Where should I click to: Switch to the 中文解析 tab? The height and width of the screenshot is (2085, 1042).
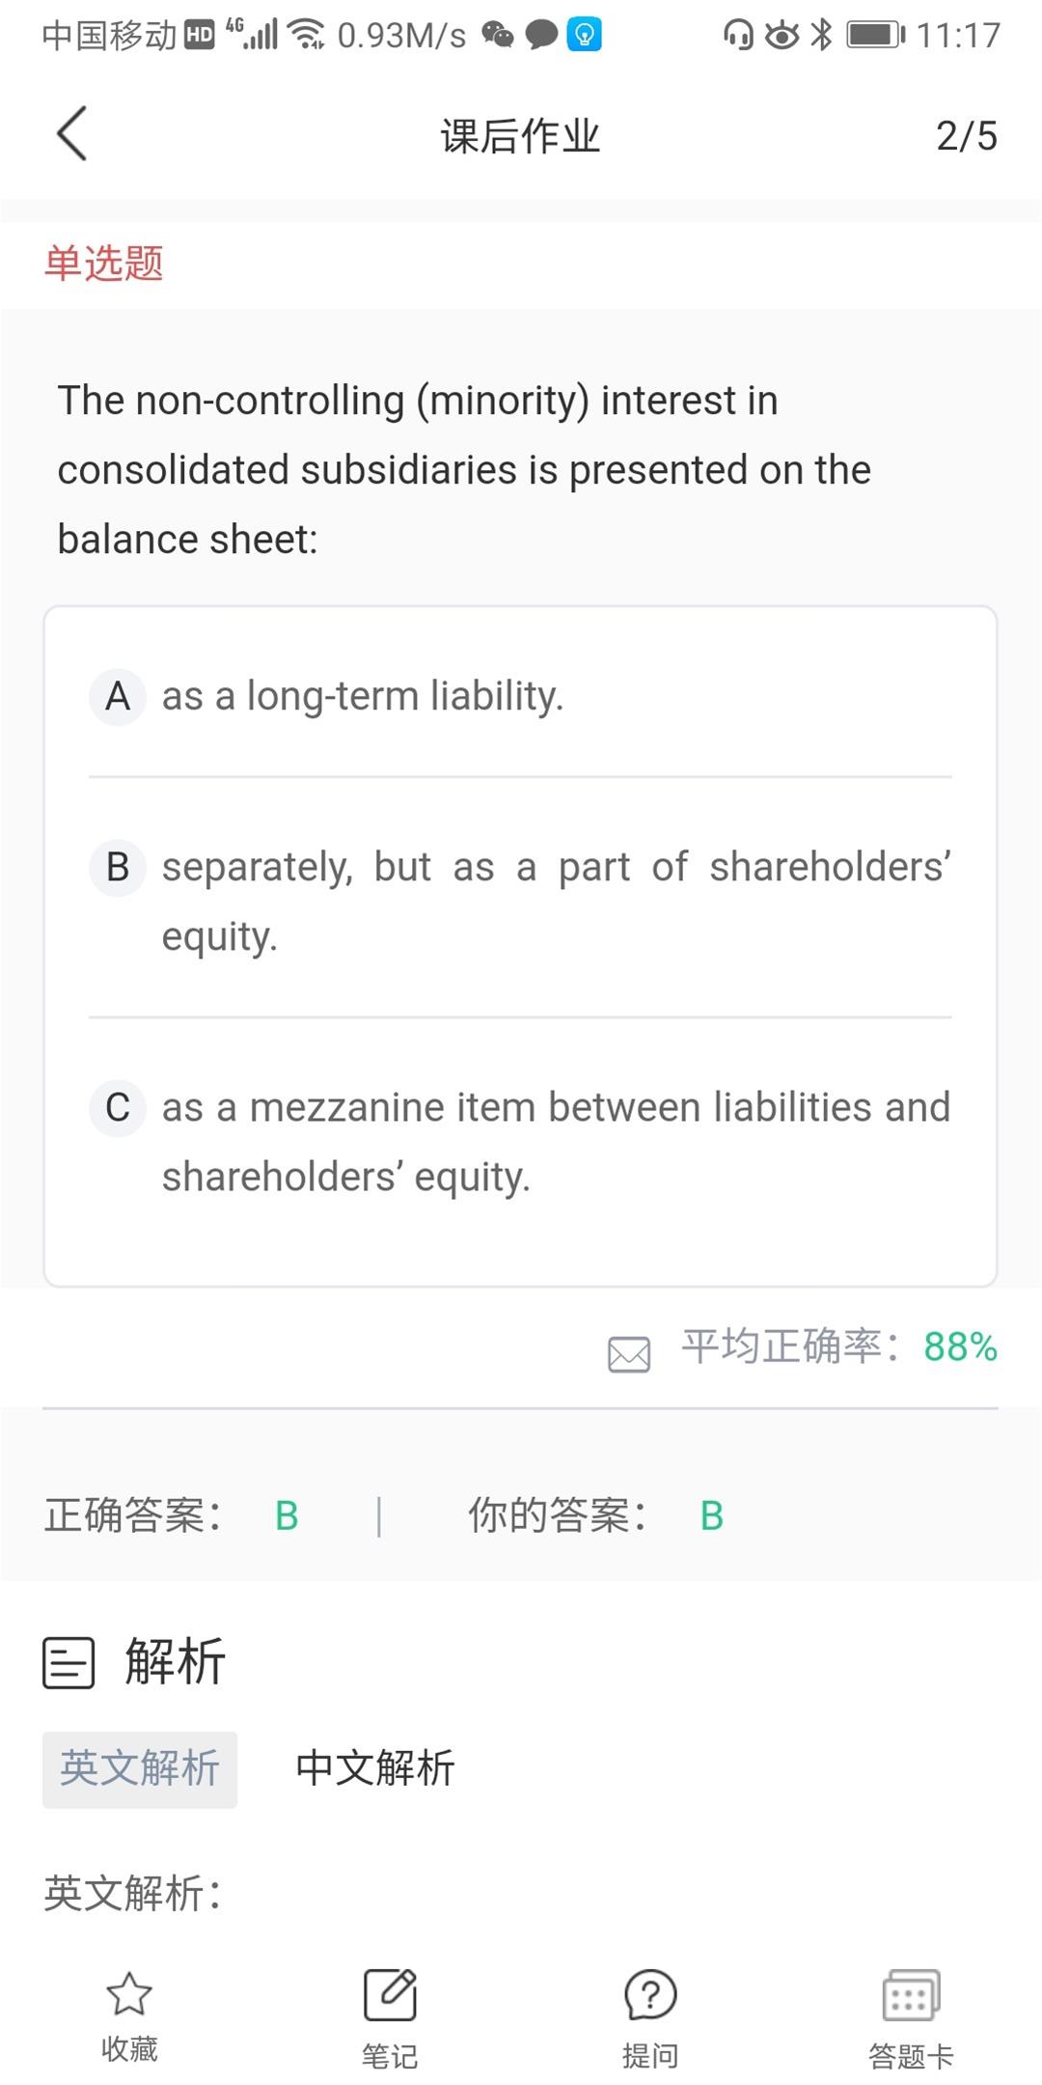375,1768
